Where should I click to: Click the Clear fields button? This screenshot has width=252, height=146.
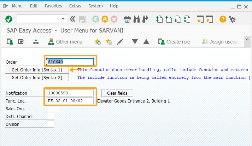pos(117,93)
